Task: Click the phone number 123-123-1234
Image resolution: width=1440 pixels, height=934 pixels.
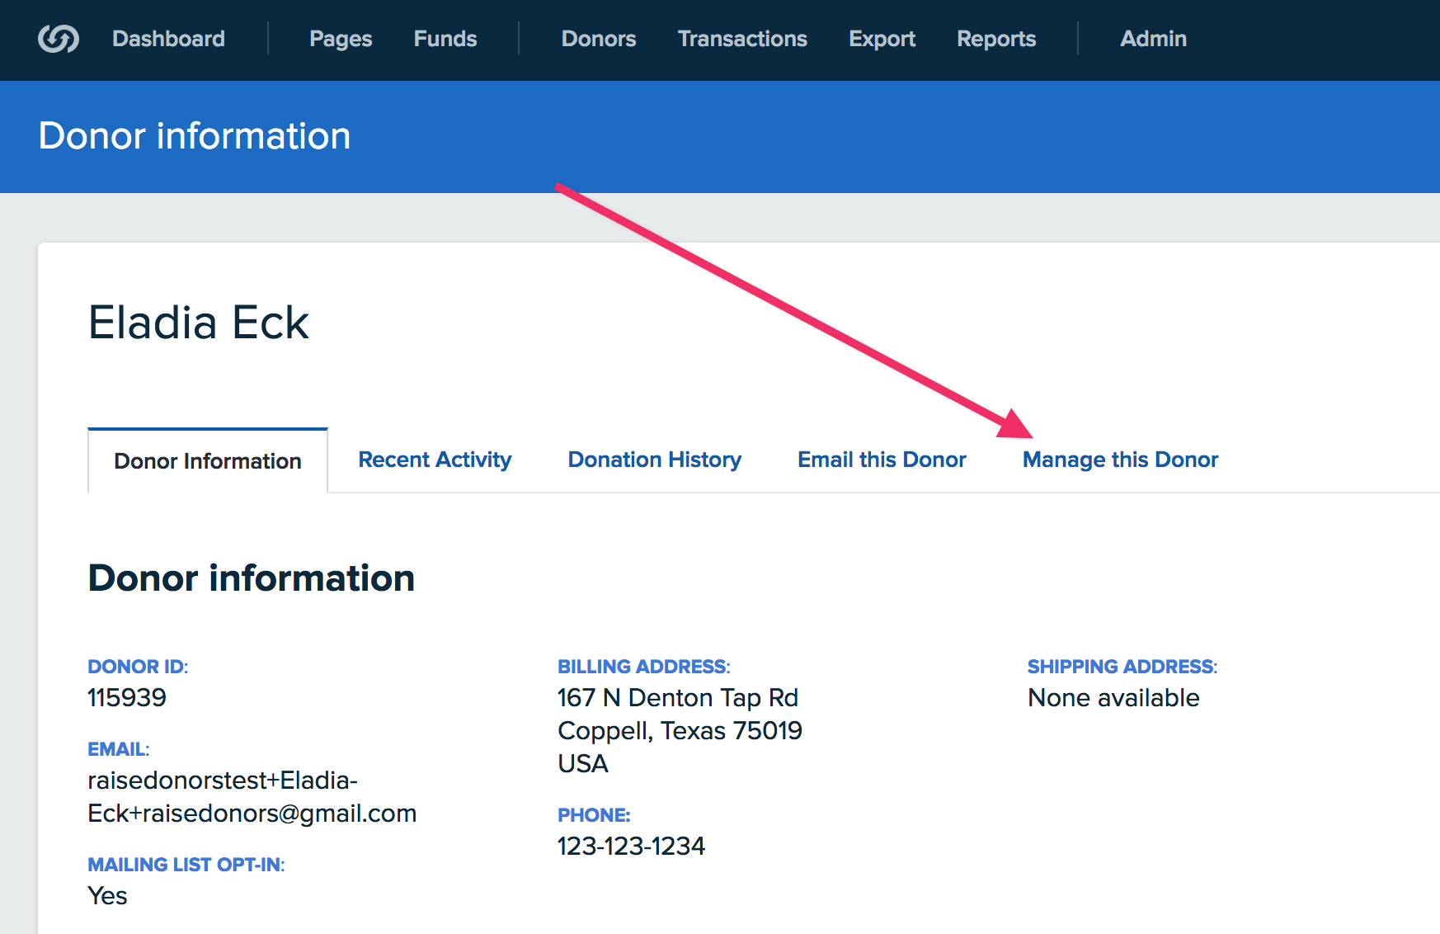Action: click(x=631, y=847)
